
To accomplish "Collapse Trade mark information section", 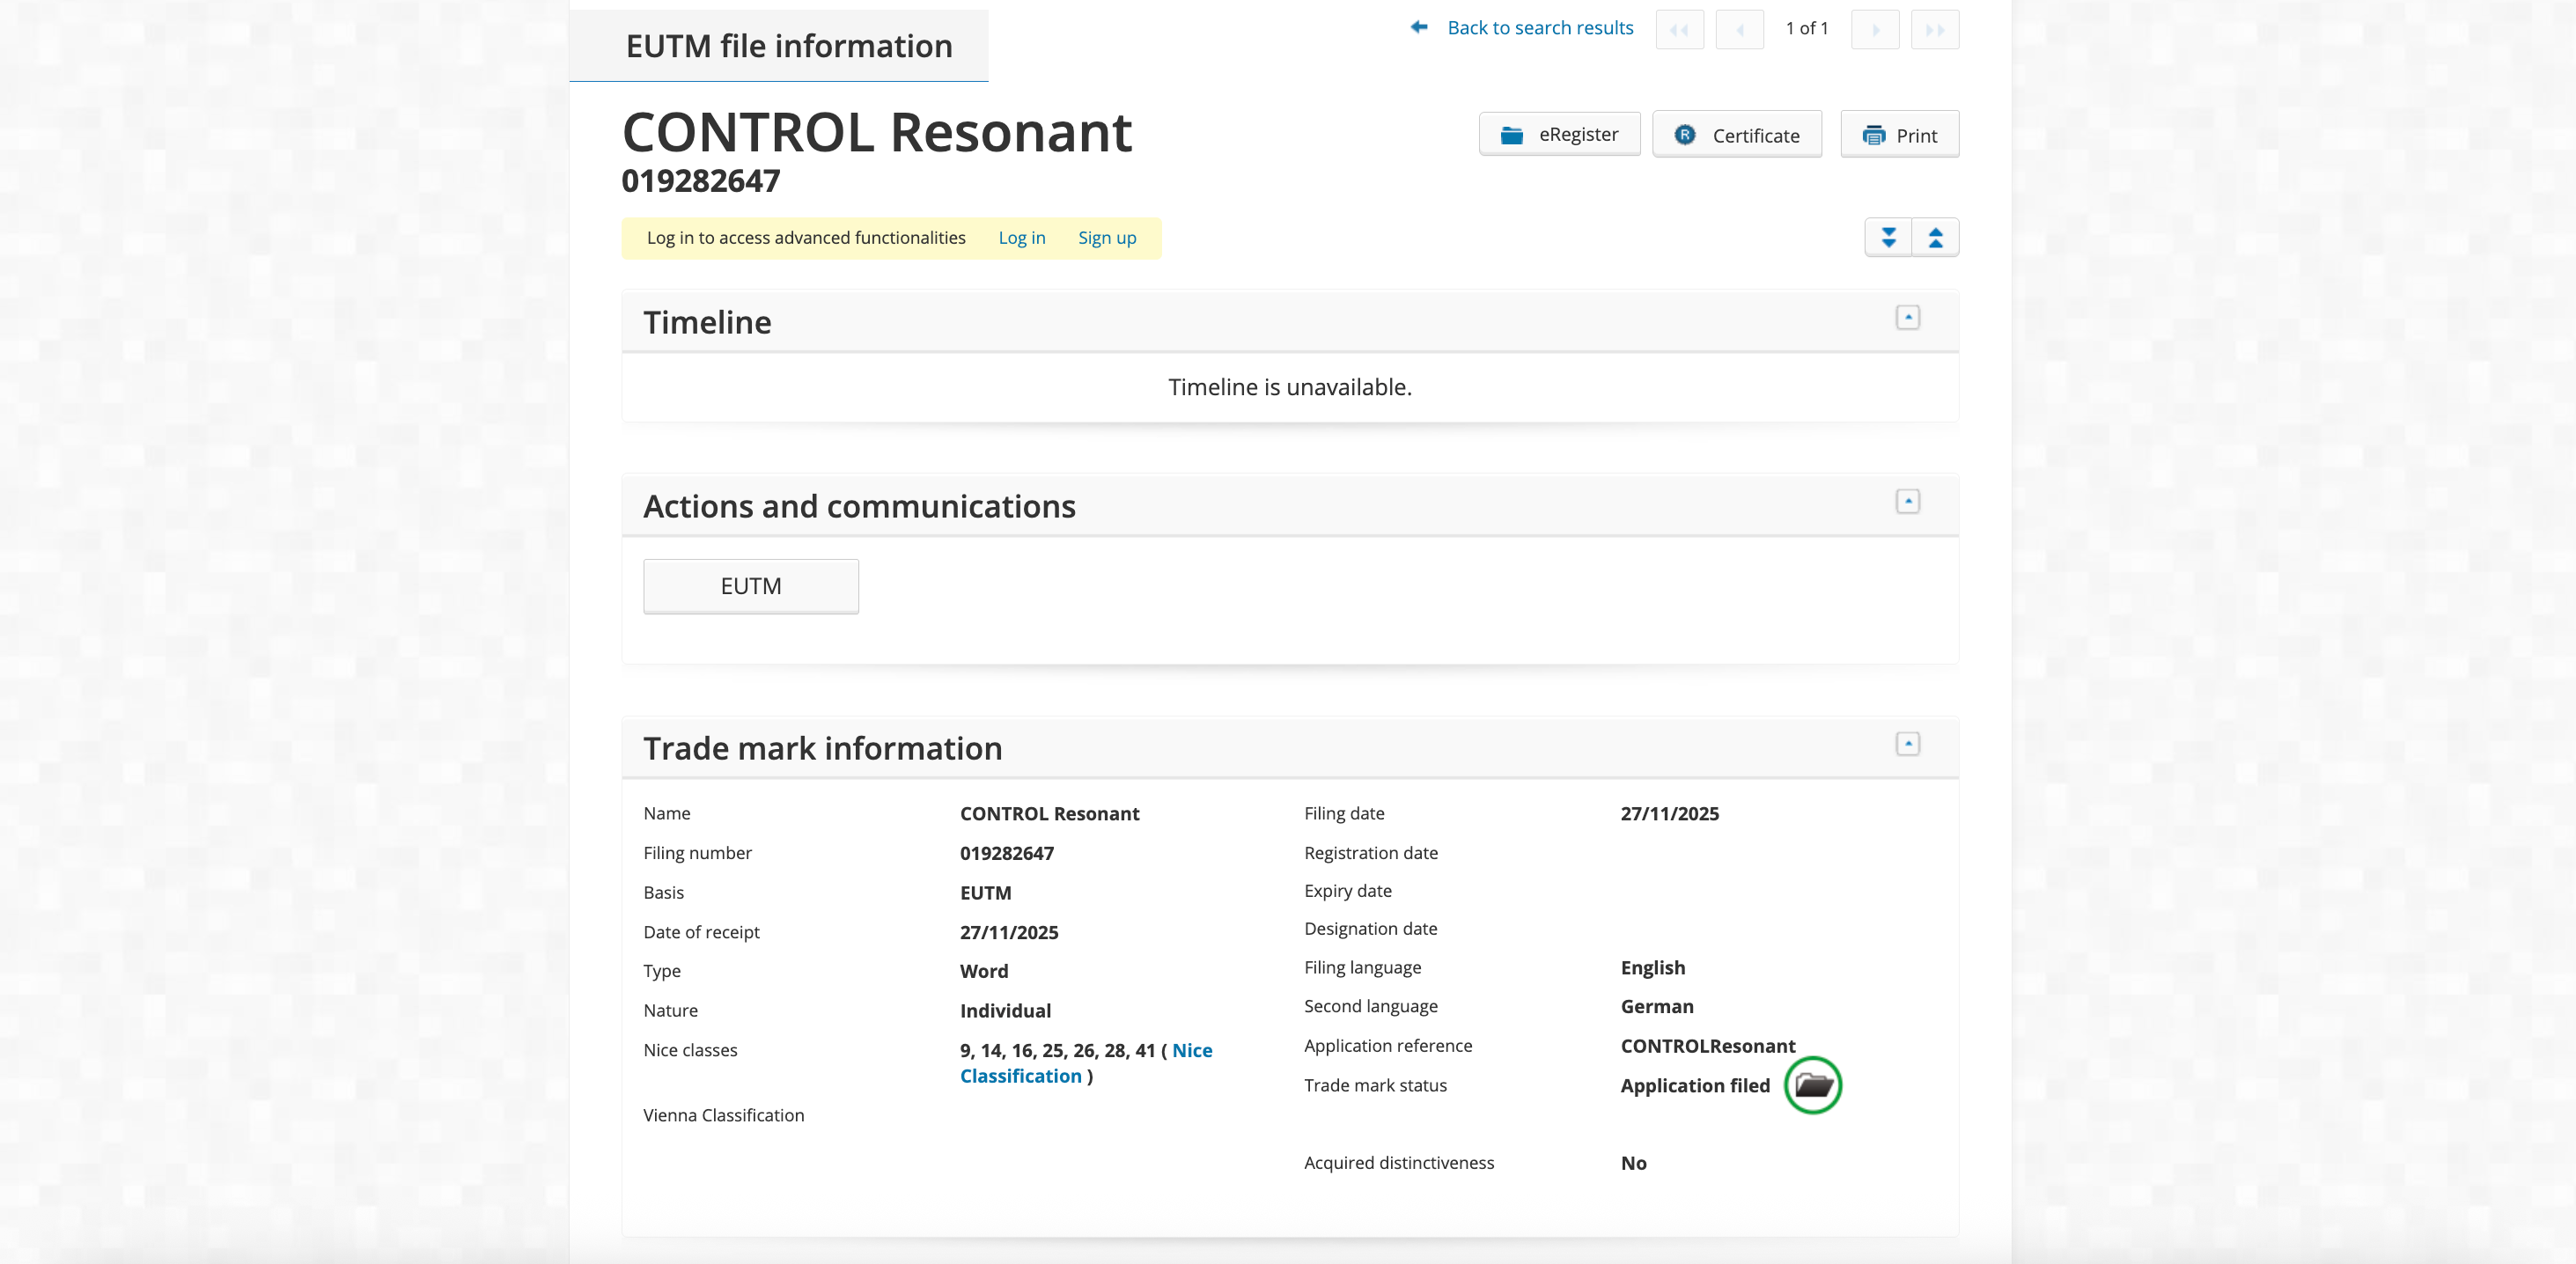I will click(1907, 744).
